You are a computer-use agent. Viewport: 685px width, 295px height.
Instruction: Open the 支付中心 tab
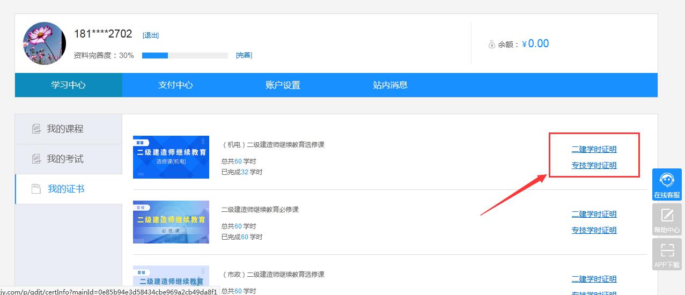click(x=175, y=85)
